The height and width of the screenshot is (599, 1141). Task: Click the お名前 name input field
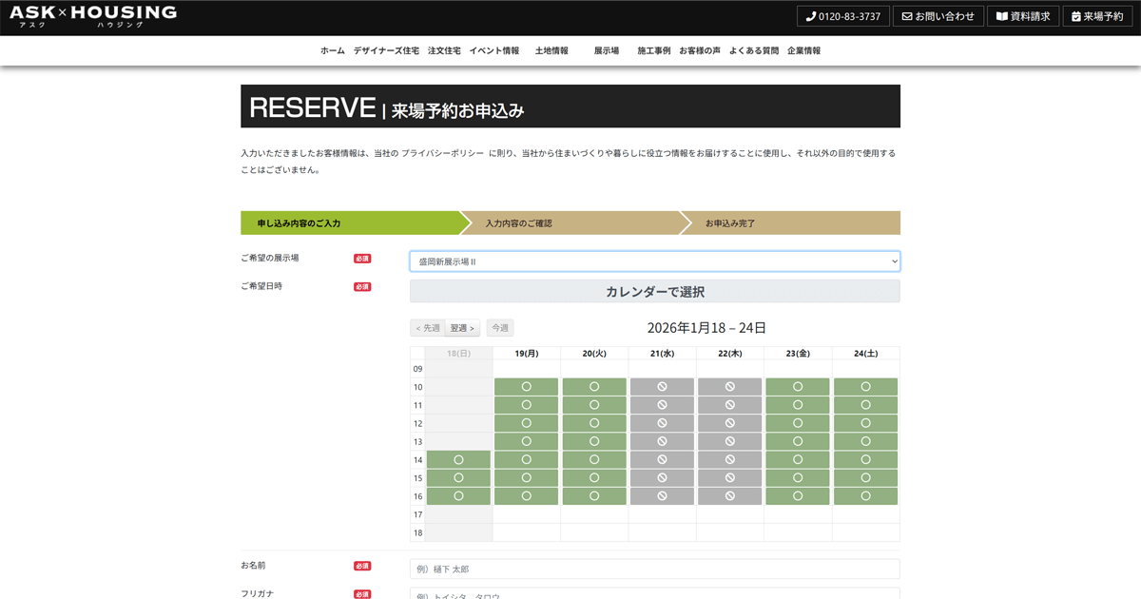point(654,568)
